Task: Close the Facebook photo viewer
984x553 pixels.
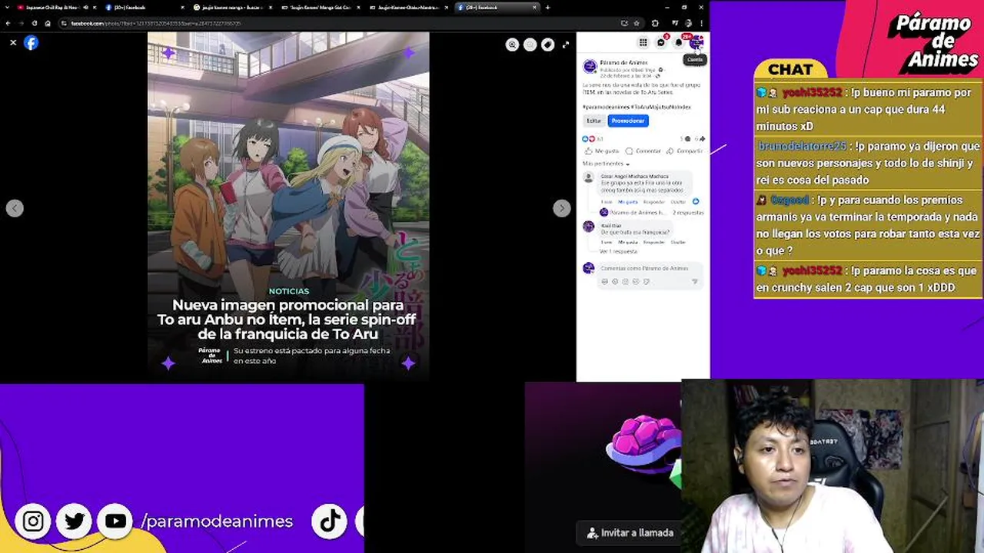Action: tap(13, 43)
